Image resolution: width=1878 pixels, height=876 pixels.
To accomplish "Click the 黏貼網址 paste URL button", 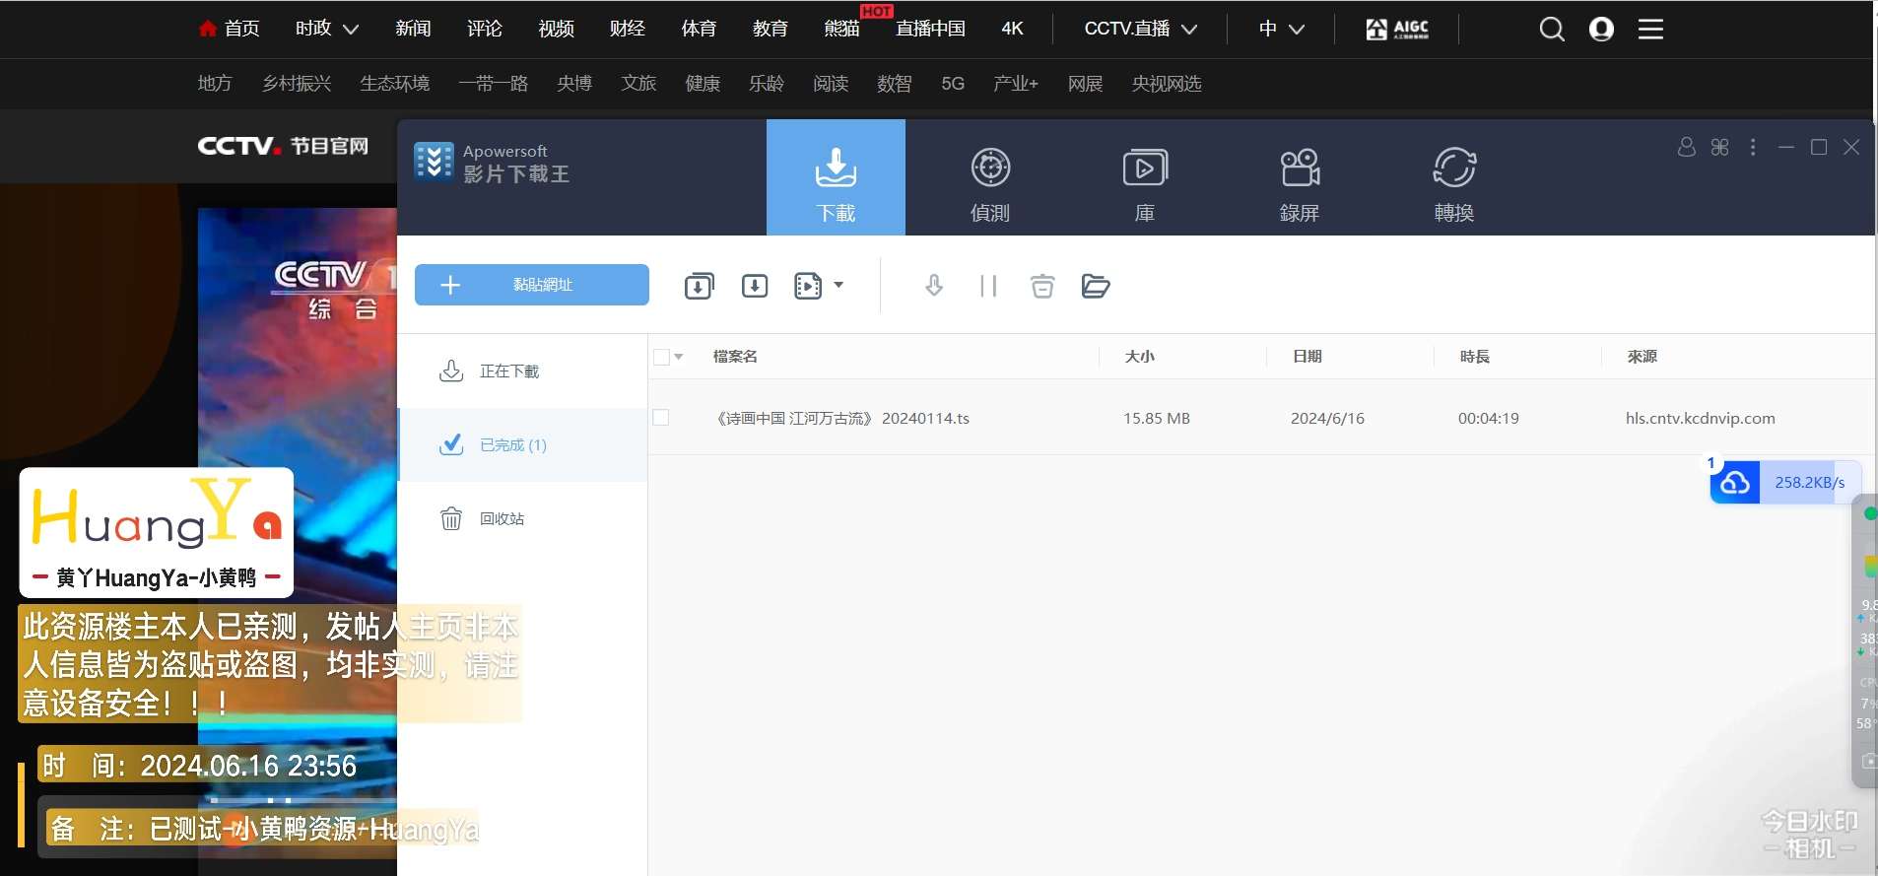I will pos(531,285).
